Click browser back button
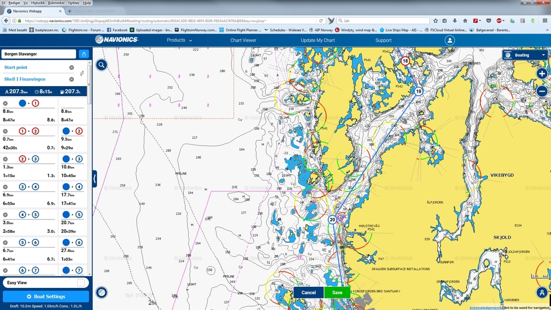Viewport: 551px width, 310px height. point(6,21)
